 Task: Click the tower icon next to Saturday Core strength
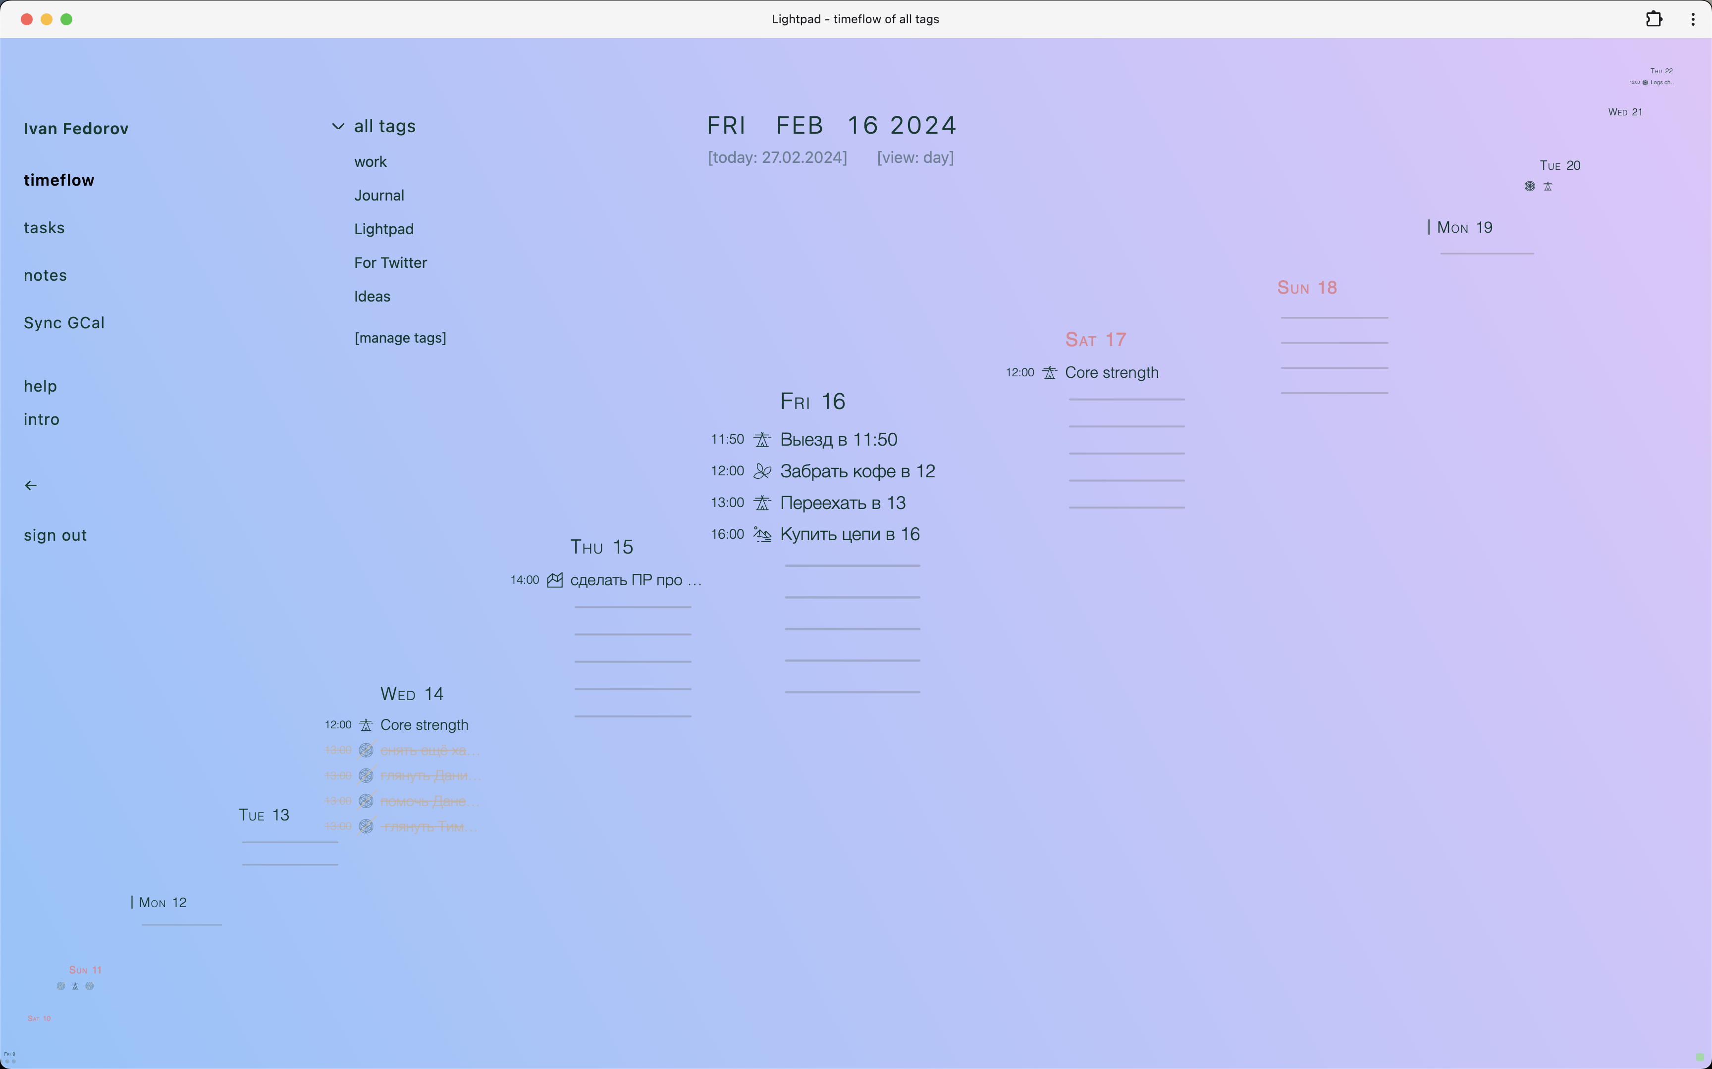[x=1049, y=373]
